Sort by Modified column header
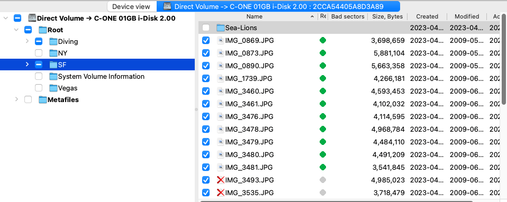The image size is (507, 202). click(467, 16)
